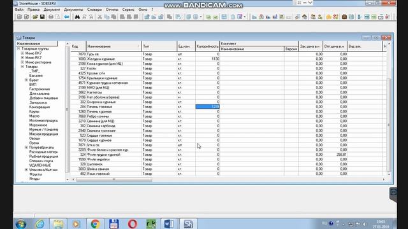Open the Файл menu
This screenshot has width=408, height=229.
tap(19, 10)
